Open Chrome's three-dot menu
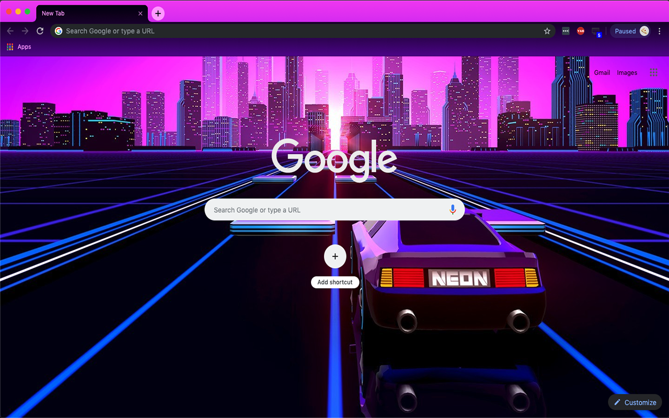 [x=661, y=31]
